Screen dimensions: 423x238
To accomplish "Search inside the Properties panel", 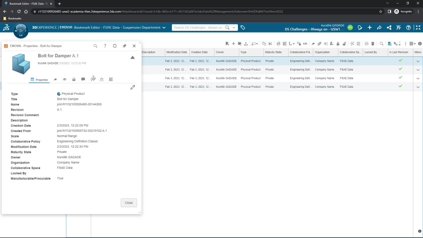I will click(x=95, y=46).
